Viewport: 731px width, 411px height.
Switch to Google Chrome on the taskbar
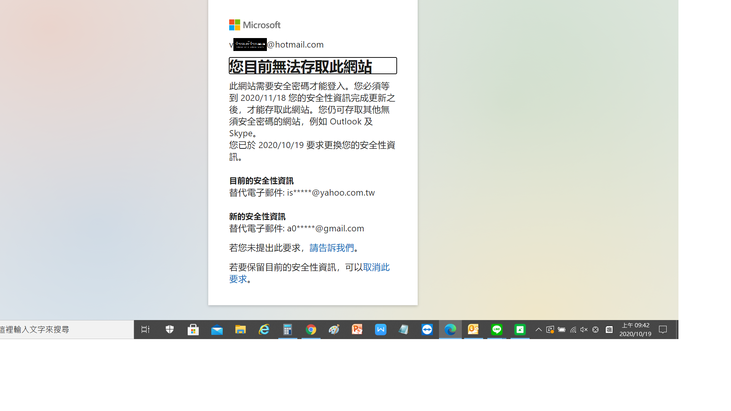(311, 330)
